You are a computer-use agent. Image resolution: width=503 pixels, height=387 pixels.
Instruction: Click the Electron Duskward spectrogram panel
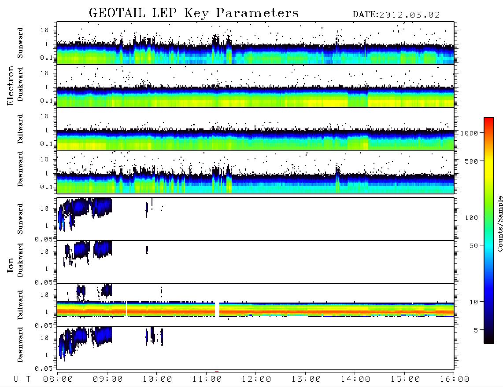click(x=255, y=86)
